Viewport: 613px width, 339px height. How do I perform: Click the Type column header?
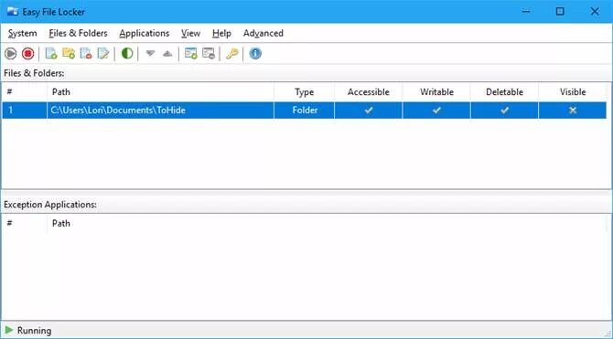point(304,92)
